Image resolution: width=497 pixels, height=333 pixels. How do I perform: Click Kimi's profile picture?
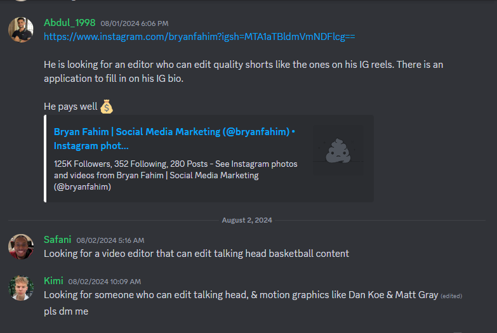tap(21, 288)
